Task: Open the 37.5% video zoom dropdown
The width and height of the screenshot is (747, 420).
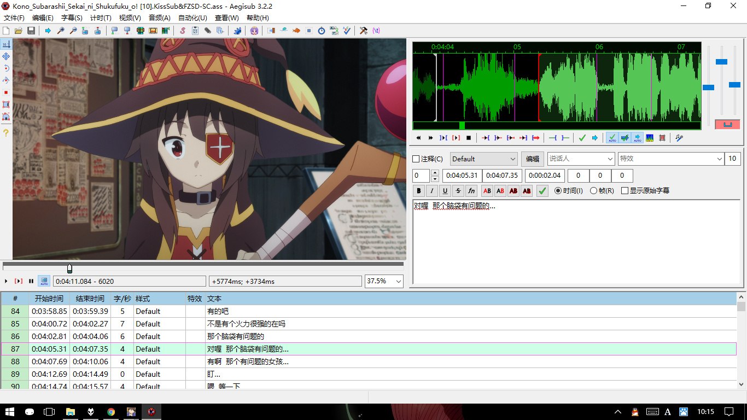Action: (384, 281)
